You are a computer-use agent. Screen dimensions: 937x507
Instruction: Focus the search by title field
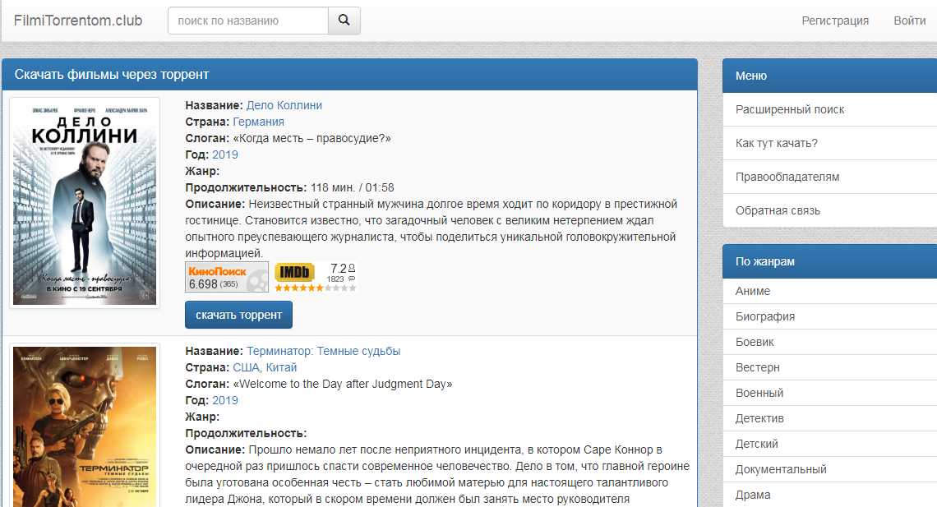point(248,21)
